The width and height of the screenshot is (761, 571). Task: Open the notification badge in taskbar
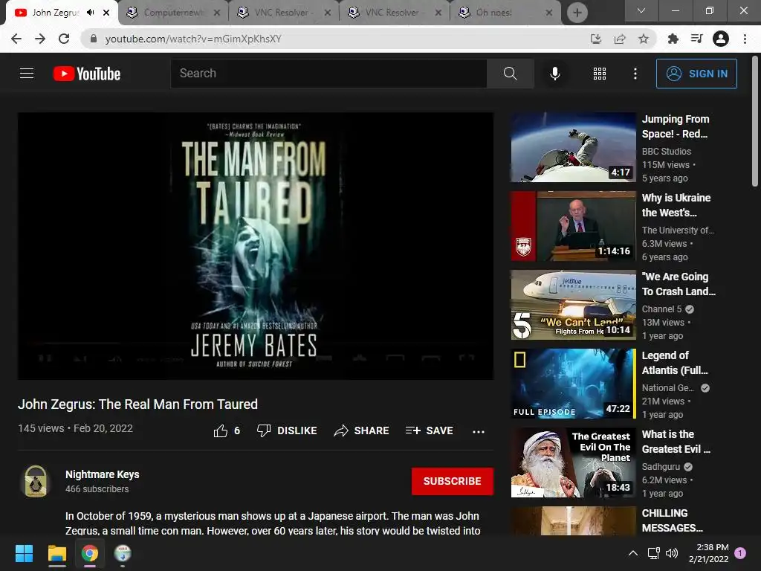click(740, 553)
